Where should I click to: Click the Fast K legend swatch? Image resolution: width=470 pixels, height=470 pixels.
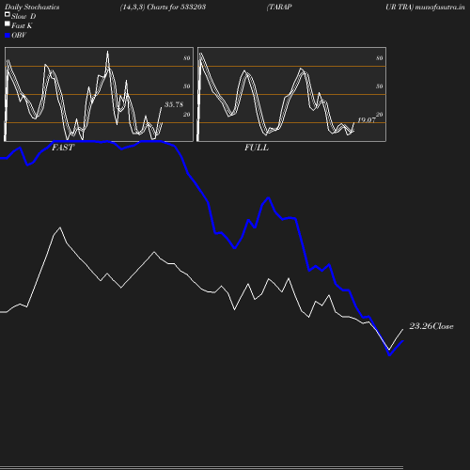click(x=8, y=23)
